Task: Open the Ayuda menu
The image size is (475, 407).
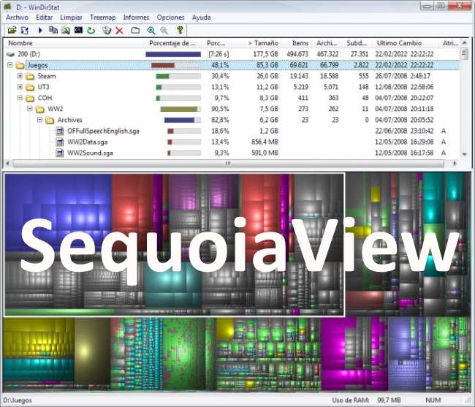Action: [x=201, y=18]
